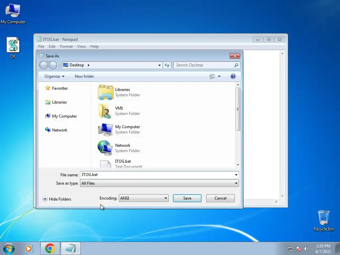This screenshot has width=340, height=255.
Task: Select the Libraries folder icon in file list
Action: click(106, 92)
